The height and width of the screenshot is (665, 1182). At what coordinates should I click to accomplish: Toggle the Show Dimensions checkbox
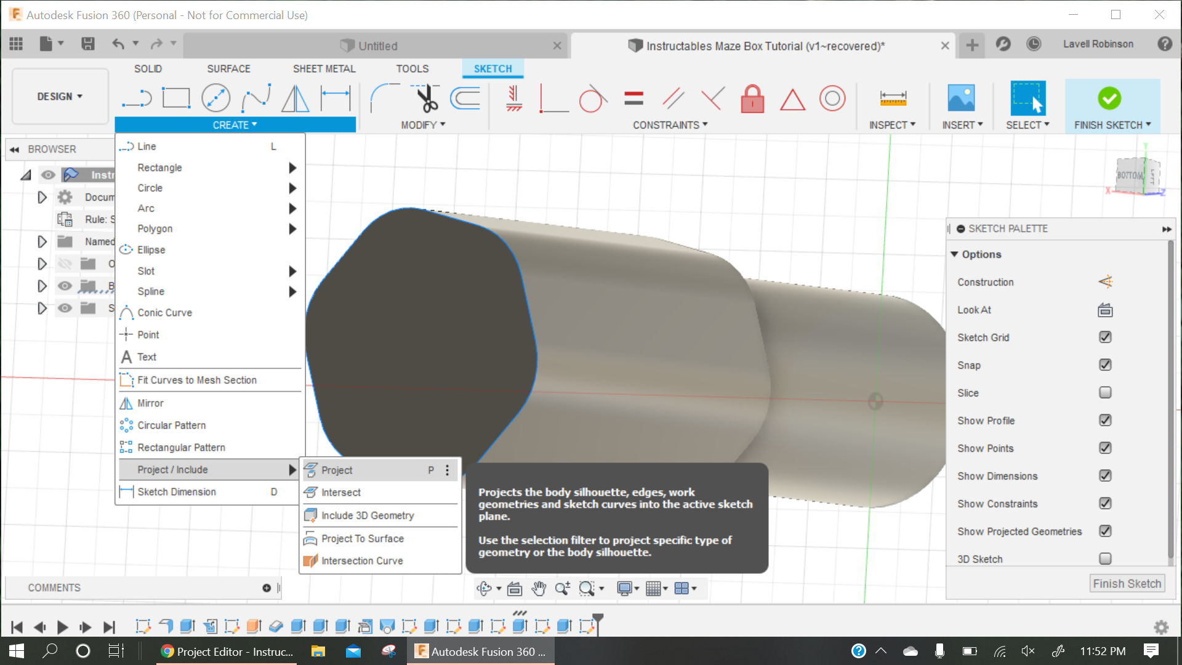point(1105,475)
